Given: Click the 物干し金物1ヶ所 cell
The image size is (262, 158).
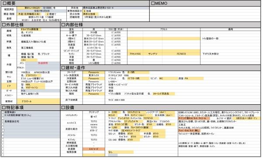Looking at the screenshot, I should pyautogui.click(x=30, y=94).
